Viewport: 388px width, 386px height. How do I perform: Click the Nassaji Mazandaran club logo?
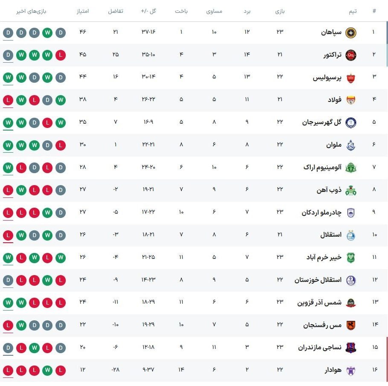tap(350, 348)
